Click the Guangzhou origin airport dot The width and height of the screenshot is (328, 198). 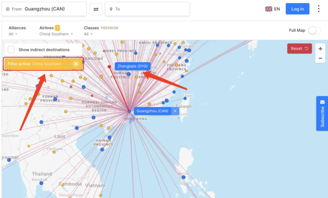click(x=129, y=111)
